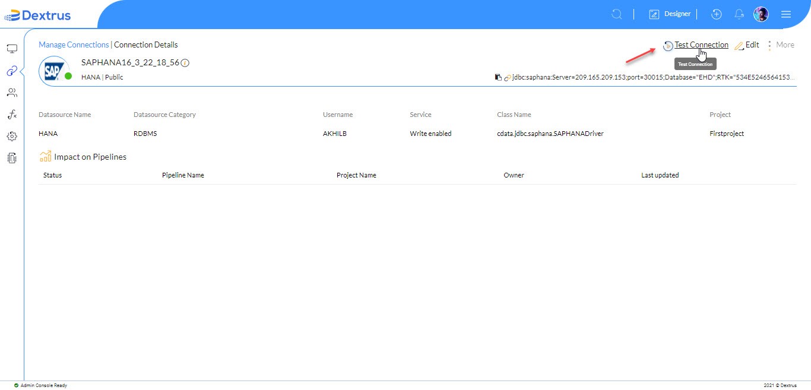Click the Test Connection link
The width and height of the screenshot is (811, 390).
coord(701,45)
